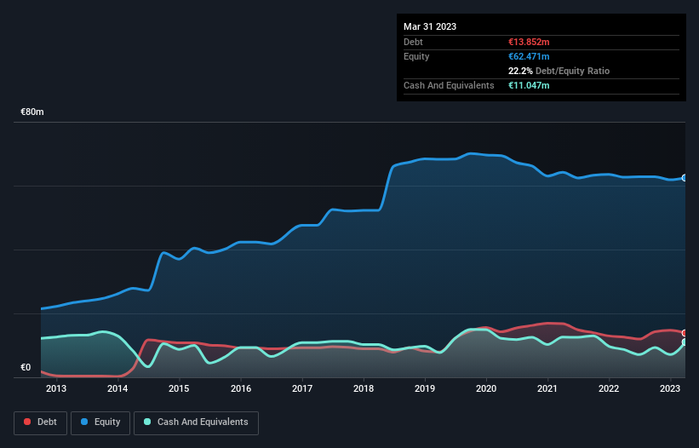Click the Cash And Equivalents tooltip label
Image resolution: width=699 pixels, height=448 pixels.
pos(449,85)
